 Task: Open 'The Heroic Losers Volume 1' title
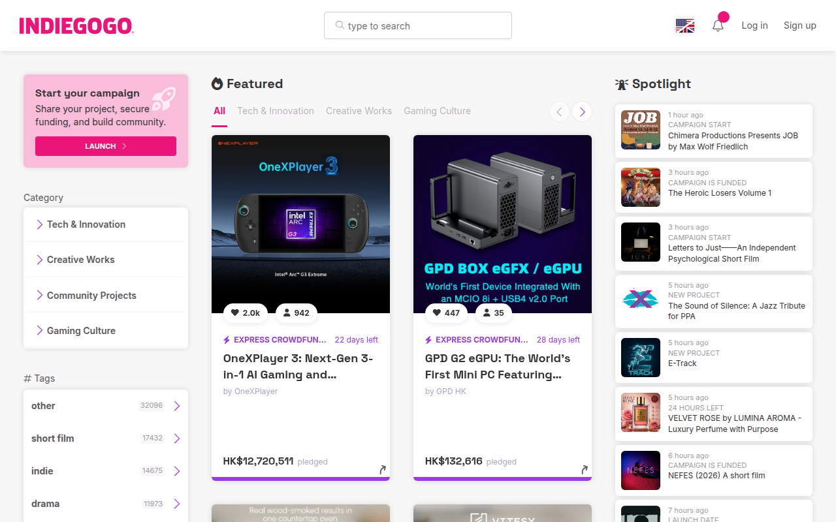pyautogui.click(x=720, y=193)
